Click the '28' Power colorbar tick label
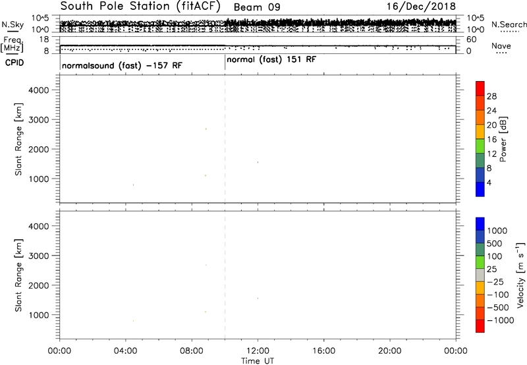The width and height of the screenshot is (527, 365). click(491, 96)
